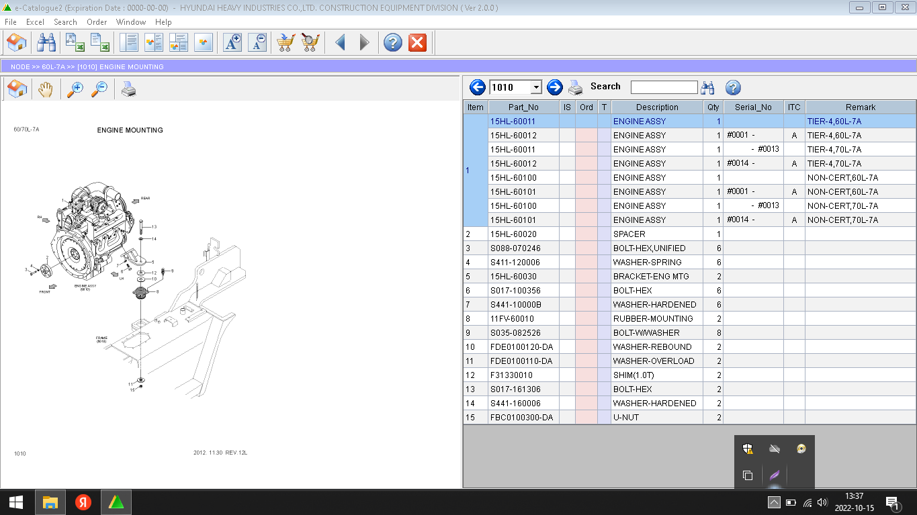
Task: Zoom in on the engine mounting diagram
Action: tap(75, 89)
